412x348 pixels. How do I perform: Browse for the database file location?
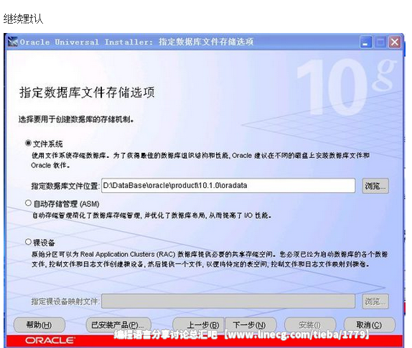click(x=375, y=186)
